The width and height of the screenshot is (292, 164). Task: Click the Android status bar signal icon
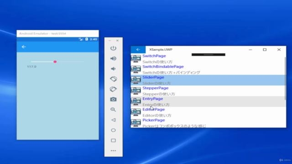(81, 39)
